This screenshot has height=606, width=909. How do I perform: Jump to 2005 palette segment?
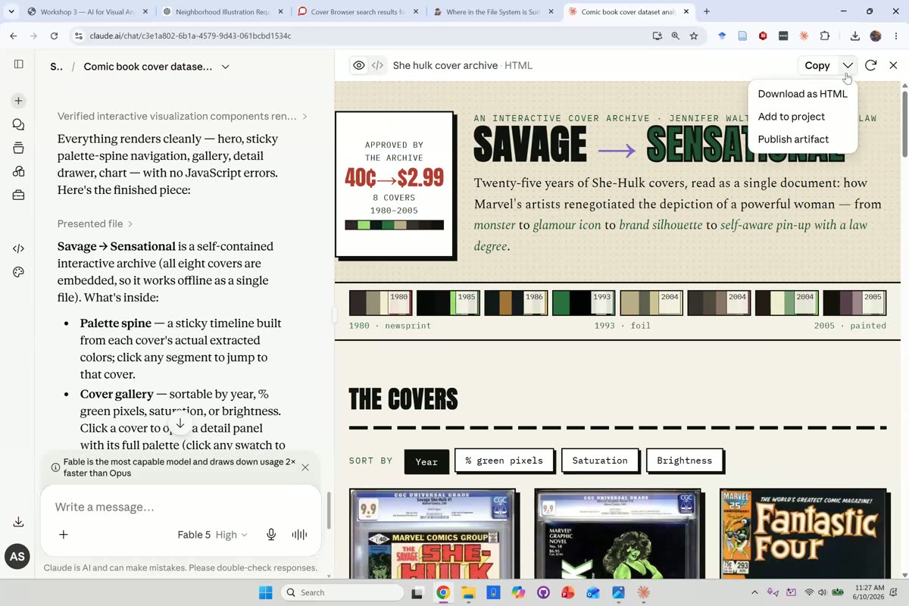[854, 303]
